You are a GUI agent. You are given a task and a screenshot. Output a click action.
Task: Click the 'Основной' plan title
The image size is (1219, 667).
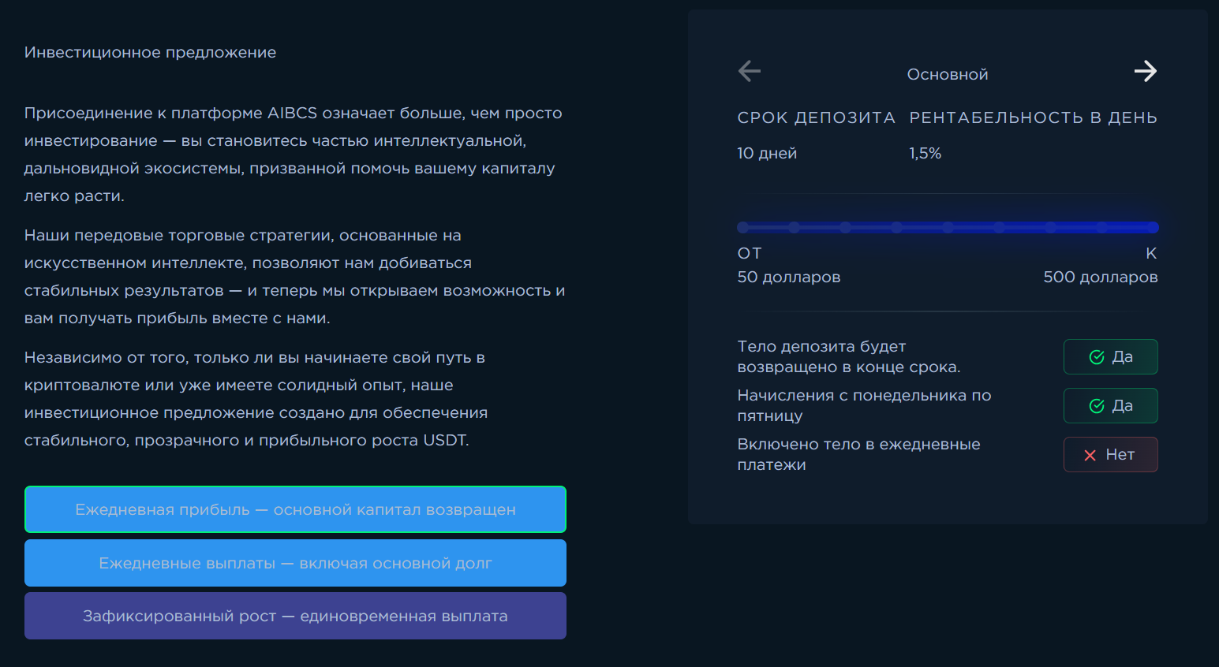[x=948, y=74]
